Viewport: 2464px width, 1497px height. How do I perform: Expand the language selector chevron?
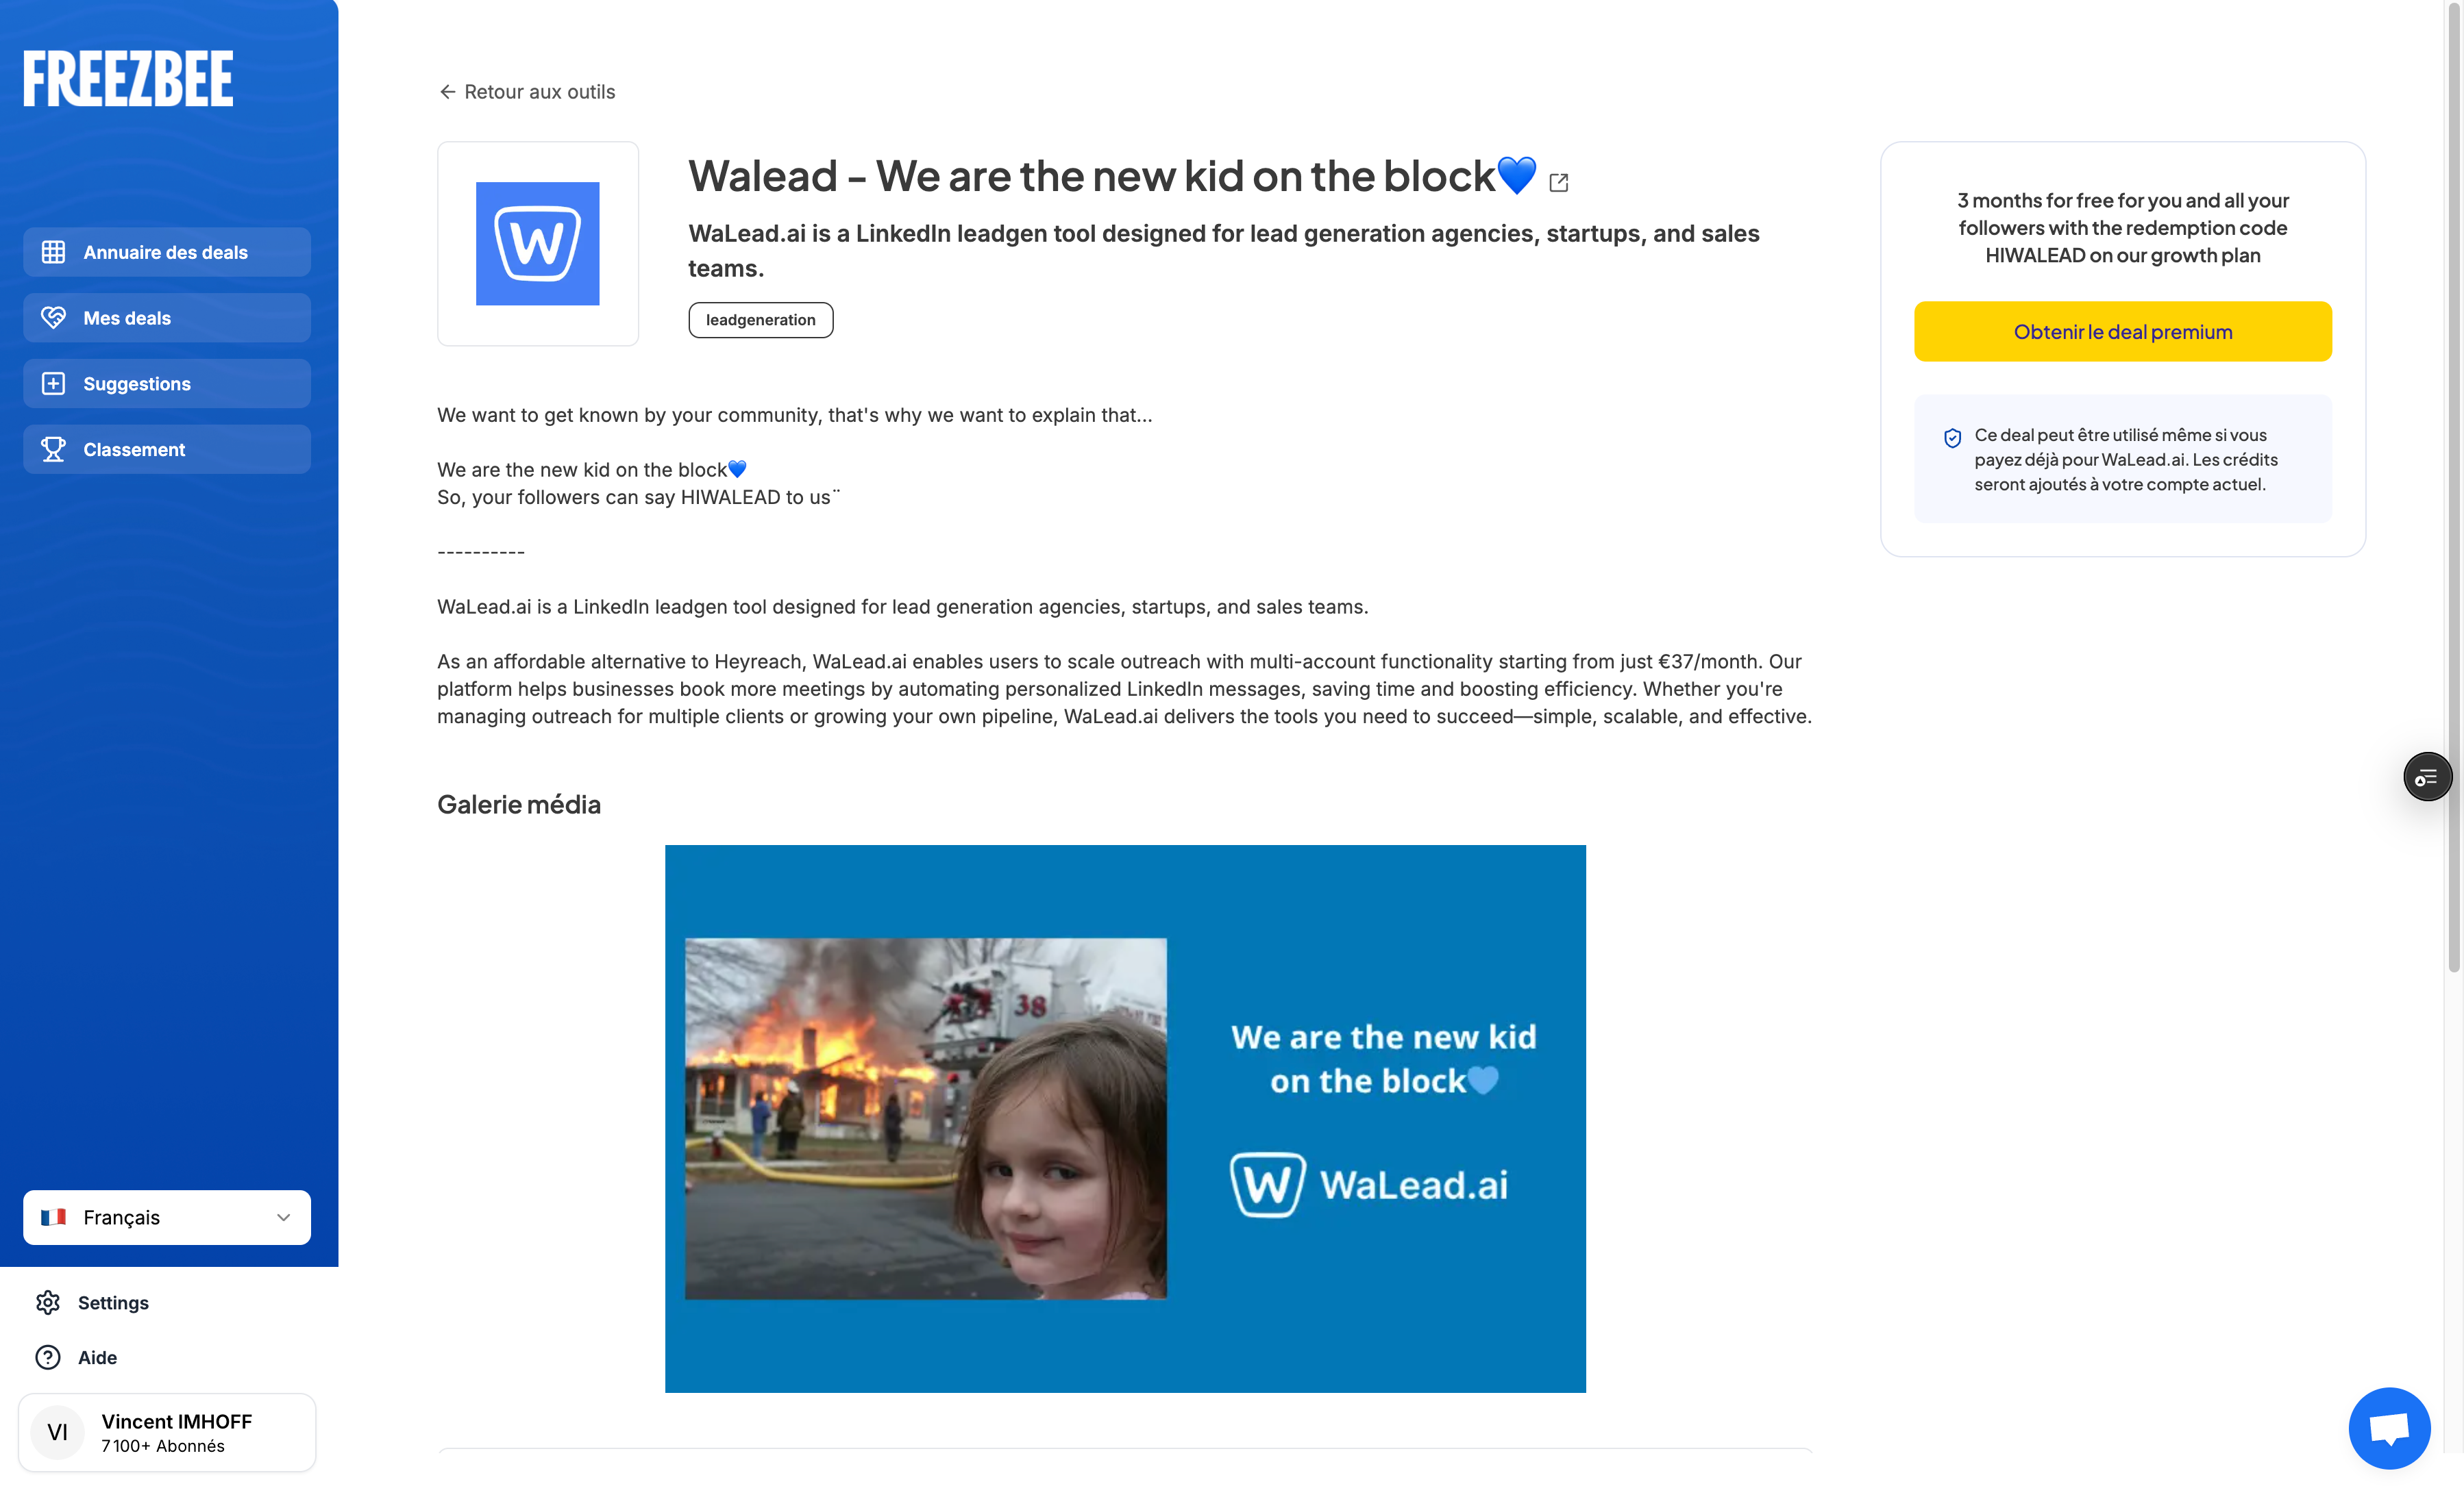pyautogui.click(x=283, y=1217)
